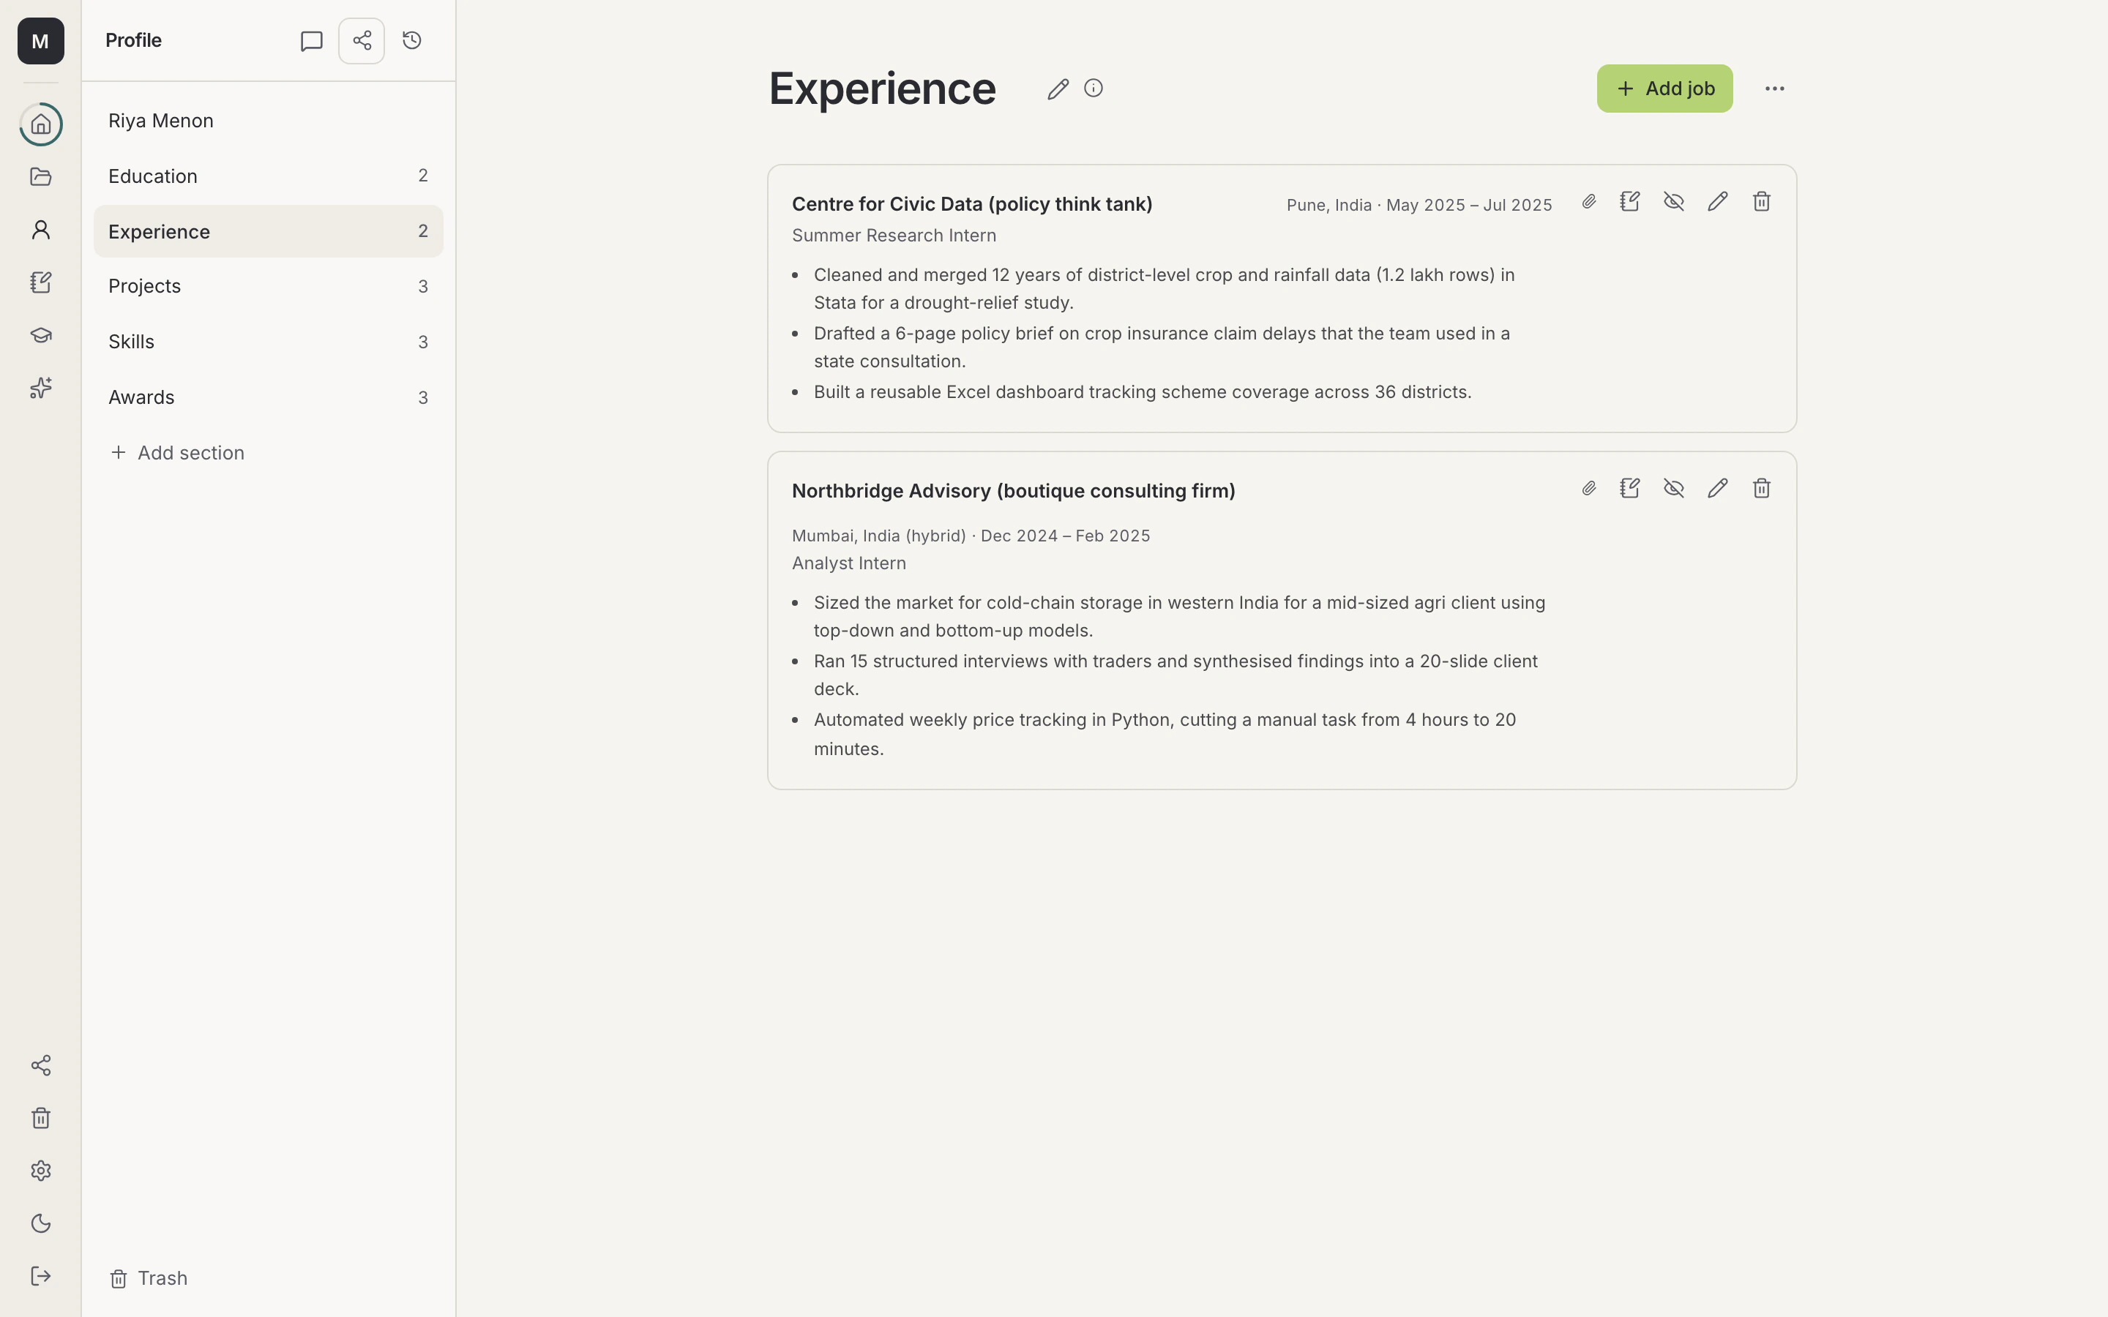Edit the Centre for Civic Data job
The height and width of the screenshot is (1317, 2108).
point(1717,202)
